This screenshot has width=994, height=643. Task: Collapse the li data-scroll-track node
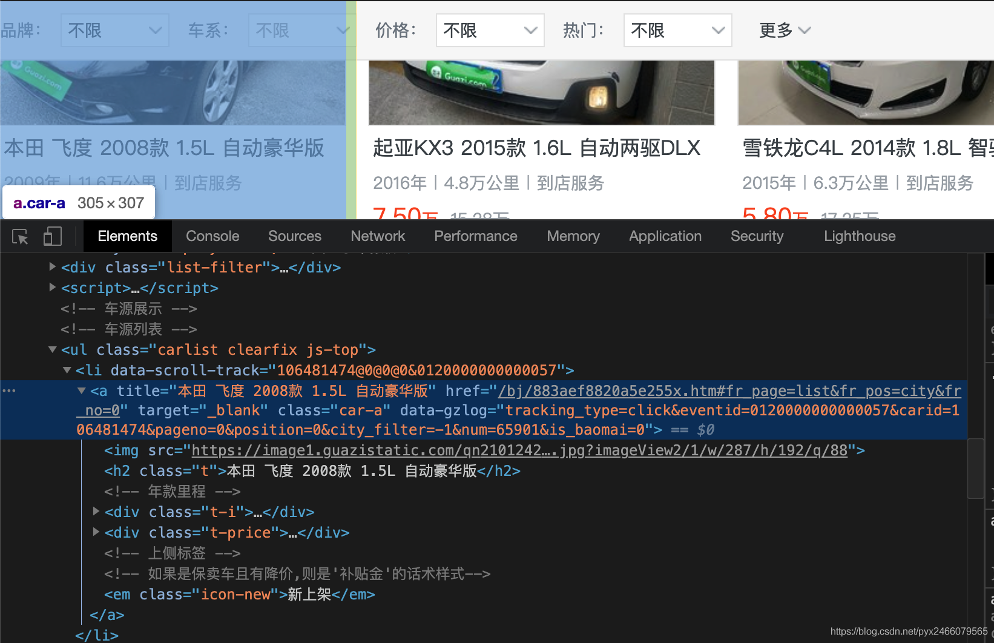67,370
